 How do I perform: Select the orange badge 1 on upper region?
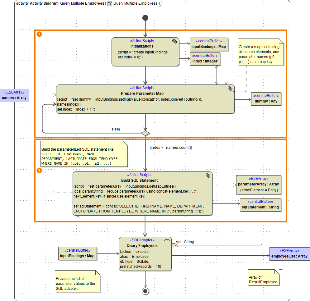pyautogui.click(x=39, y=34)
